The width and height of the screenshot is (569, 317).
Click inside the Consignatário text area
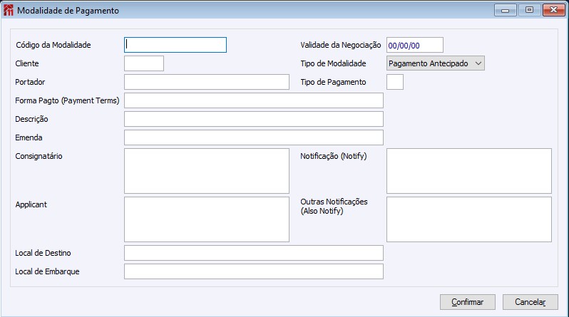click(207, 171)
